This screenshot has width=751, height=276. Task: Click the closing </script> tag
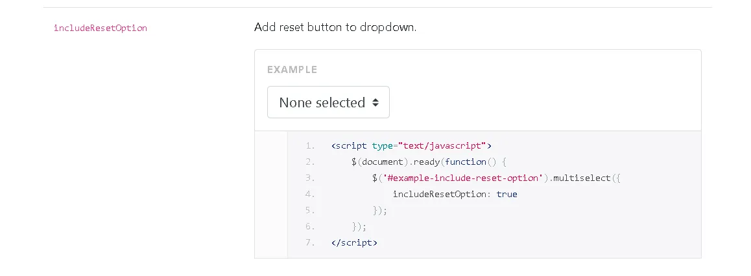[x=353, y=242]
